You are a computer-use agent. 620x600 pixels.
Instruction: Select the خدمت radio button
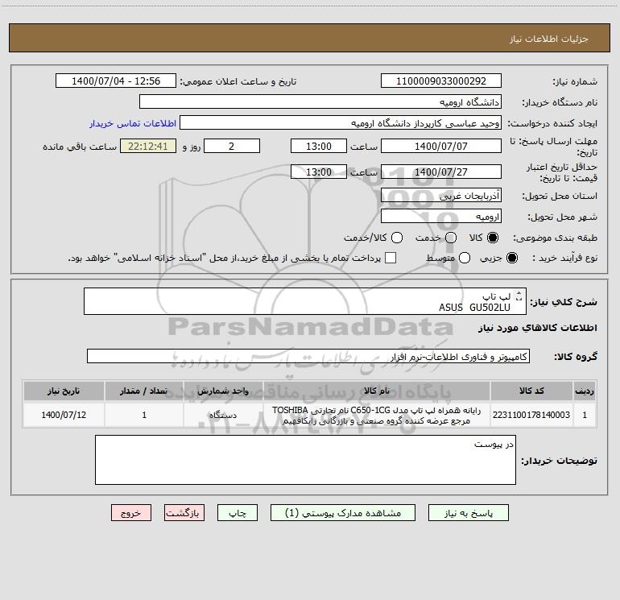click(x=451, y=238)
